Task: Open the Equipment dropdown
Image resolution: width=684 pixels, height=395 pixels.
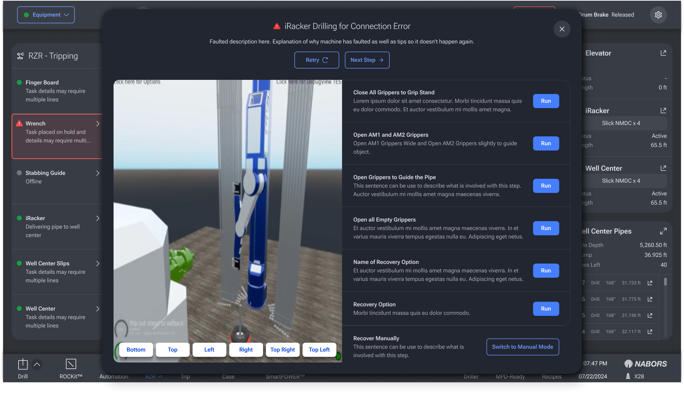Action: (46, 15)
